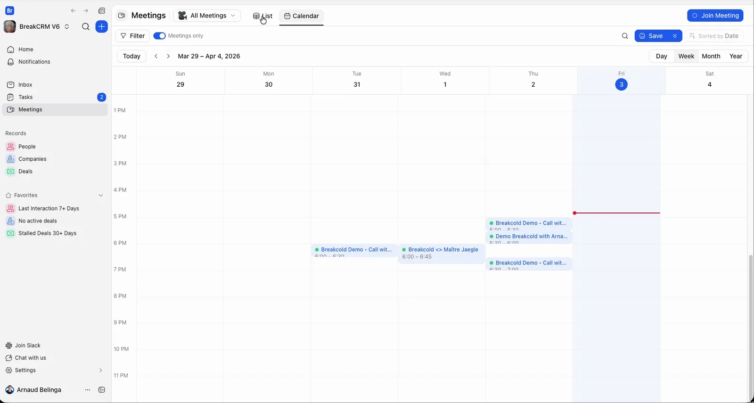
Task: Click Join Slack in sidebar
Action: click(23, 345)
